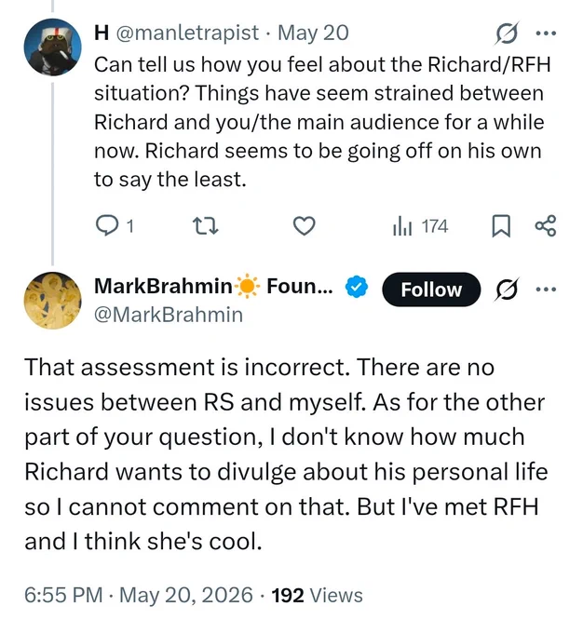Viewport: 583px width, 633px height.
Task: Click the blue verified badge
Action: tap(357, 287)
